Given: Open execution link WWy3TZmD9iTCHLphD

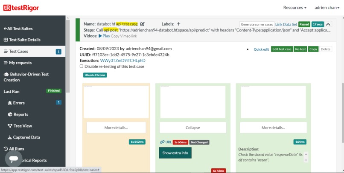Looking at the screenshot, I should [x=122, y=61].
